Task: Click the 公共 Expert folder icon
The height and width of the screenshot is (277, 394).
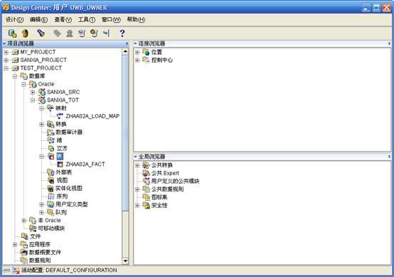Action: [x=147, y=173]
